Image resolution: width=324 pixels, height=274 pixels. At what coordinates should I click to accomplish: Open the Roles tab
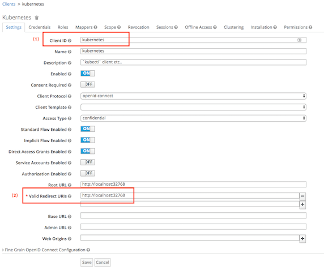[63, 27]
